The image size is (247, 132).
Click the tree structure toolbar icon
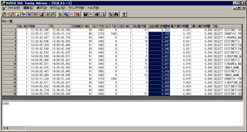(x=60, y=14)
